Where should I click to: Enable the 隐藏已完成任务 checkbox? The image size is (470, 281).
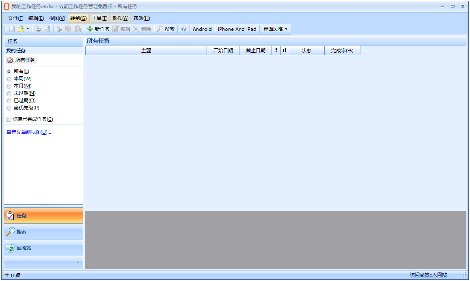click(9, 119)
